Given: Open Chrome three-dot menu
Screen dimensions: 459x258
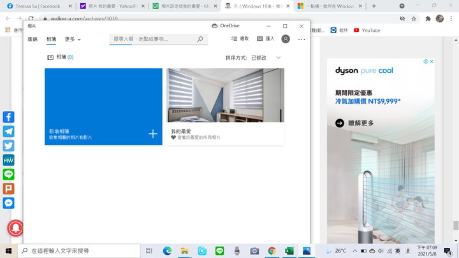Looking at the screenshot, I should click(451, 18).
